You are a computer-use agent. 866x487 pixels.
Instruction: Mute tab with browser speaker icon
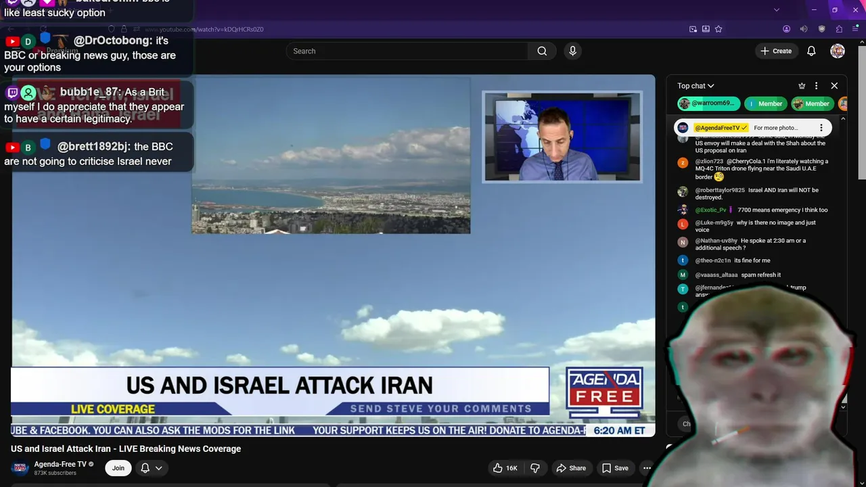click(x=804, y=29)
